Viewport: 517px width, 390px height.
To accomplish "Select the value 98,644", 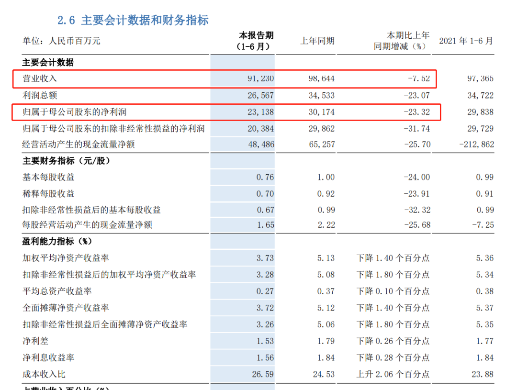I will [x=322, y=78].
